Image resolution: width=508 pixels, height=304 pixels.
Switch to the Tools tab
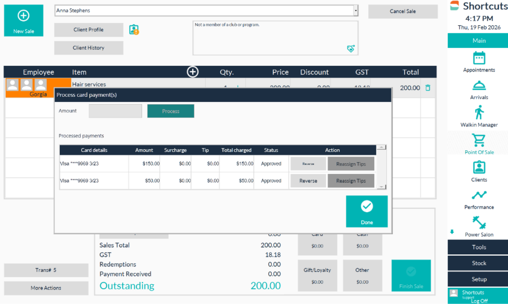[x=478, y=247]
